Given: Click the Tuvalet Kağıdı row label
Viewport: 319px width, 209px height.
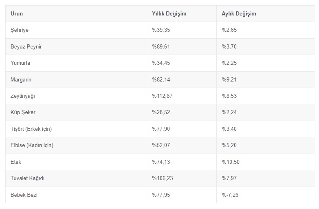Looking at the screenshot, I should [27, 178].
